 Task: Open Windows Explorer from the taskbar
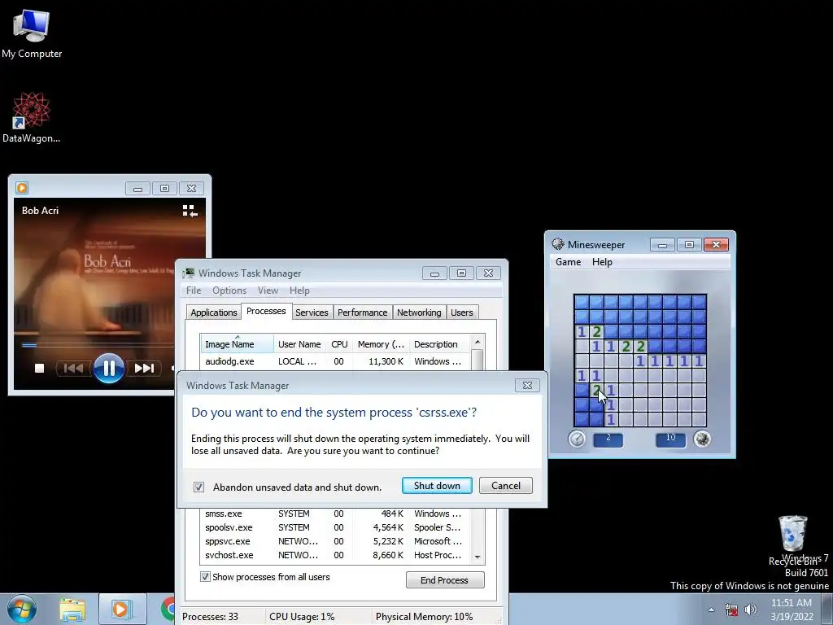[72, 610]
